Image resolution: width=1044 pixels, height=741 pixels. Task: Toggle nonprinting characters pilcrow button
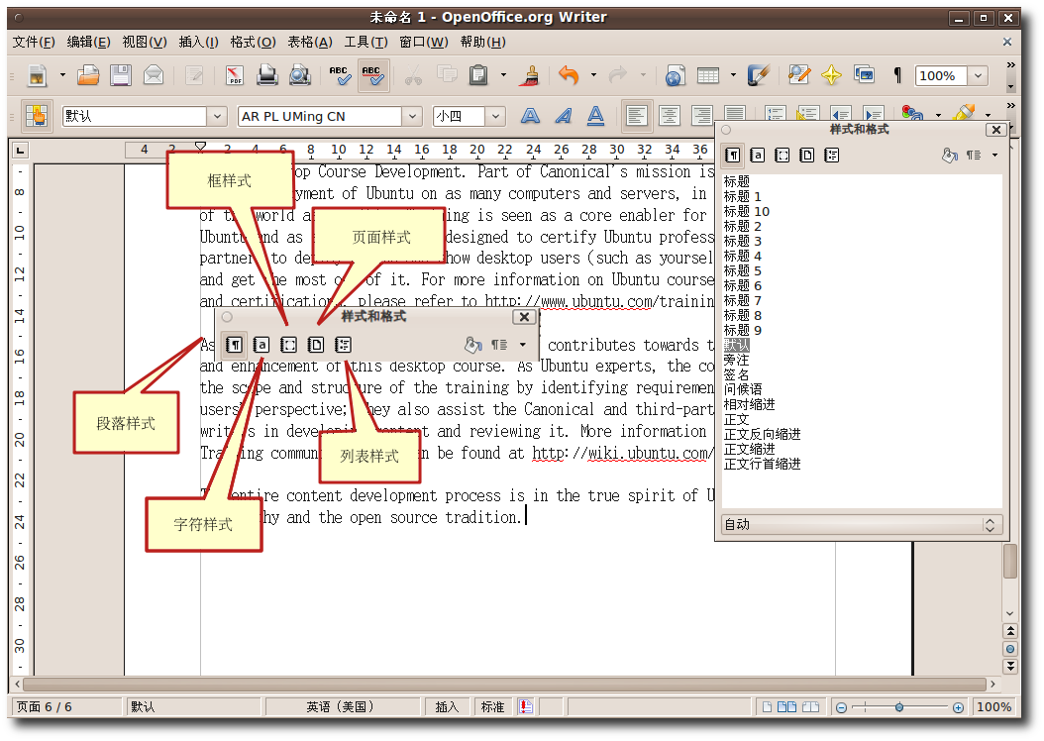click(x=897, y=75)
